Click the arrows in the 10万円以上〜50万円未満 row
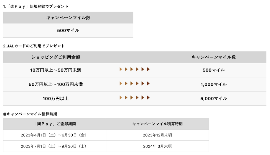This screenshot has width=270, height=155. coord(134,69)
